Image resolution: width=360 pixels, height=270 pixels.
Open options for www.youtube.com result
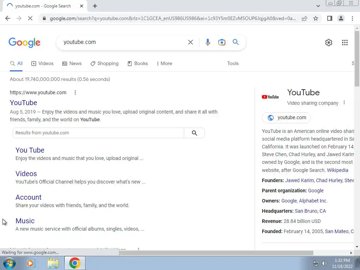pos(75,92)
